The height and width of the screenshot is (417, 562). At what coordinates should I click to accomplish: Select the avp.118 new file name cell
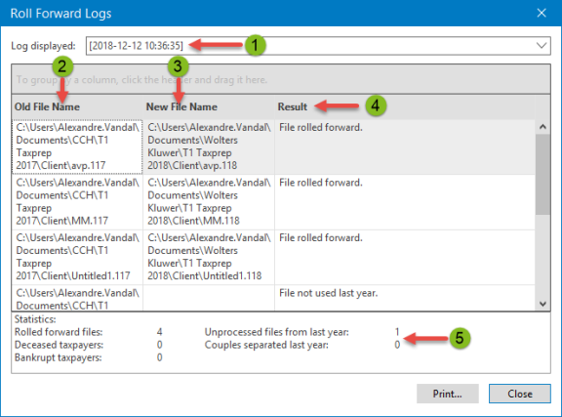(209, 146)
